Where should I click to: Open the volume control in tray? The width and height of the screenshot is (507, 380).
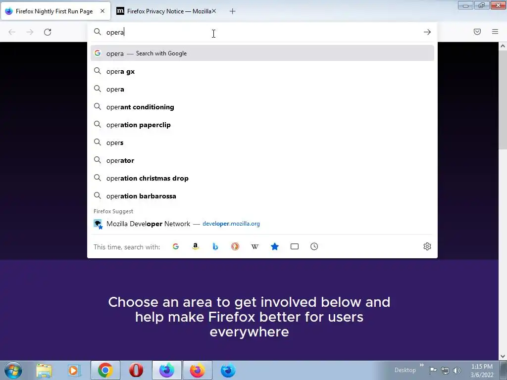coord(457,370)
